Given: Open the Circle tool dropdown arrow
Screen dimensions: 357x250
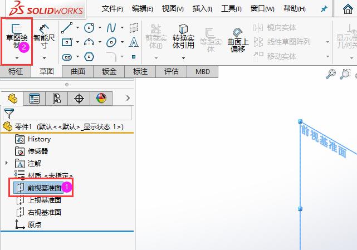Looking at the screenshot, I should (x=100, y=28).
